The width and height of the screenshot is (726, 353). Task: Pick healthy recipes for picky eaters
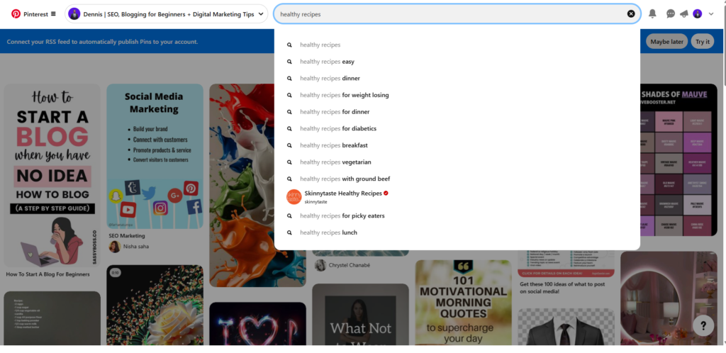point(457,215)
